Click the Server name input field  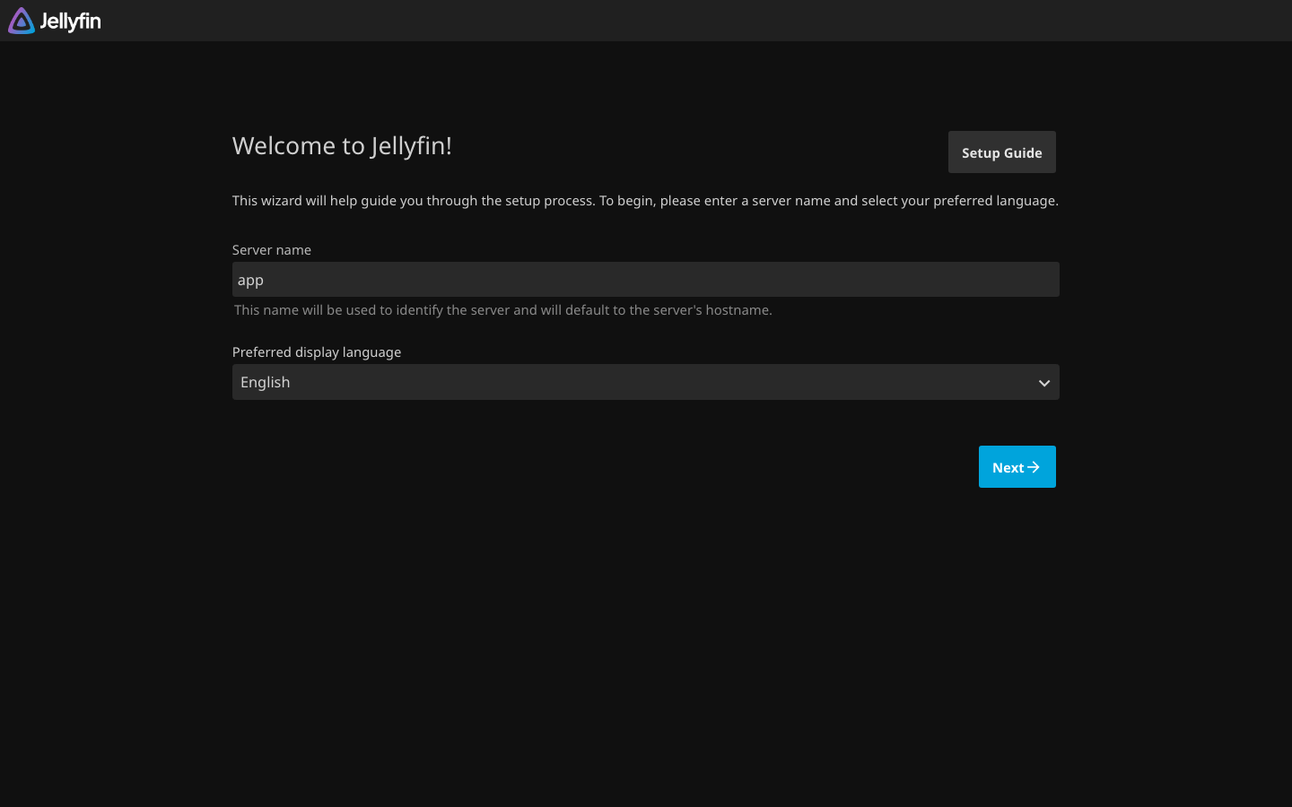point(645,280)
